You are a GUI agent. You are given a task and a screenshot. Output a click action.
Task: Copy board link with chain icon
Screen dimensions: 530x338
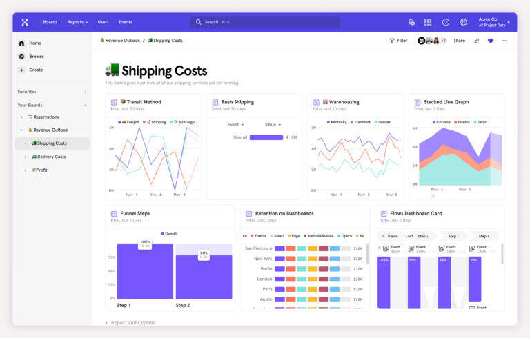(477, 41)
